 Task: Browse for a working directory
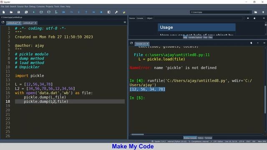pyautogui.click(x=256, y=12)
